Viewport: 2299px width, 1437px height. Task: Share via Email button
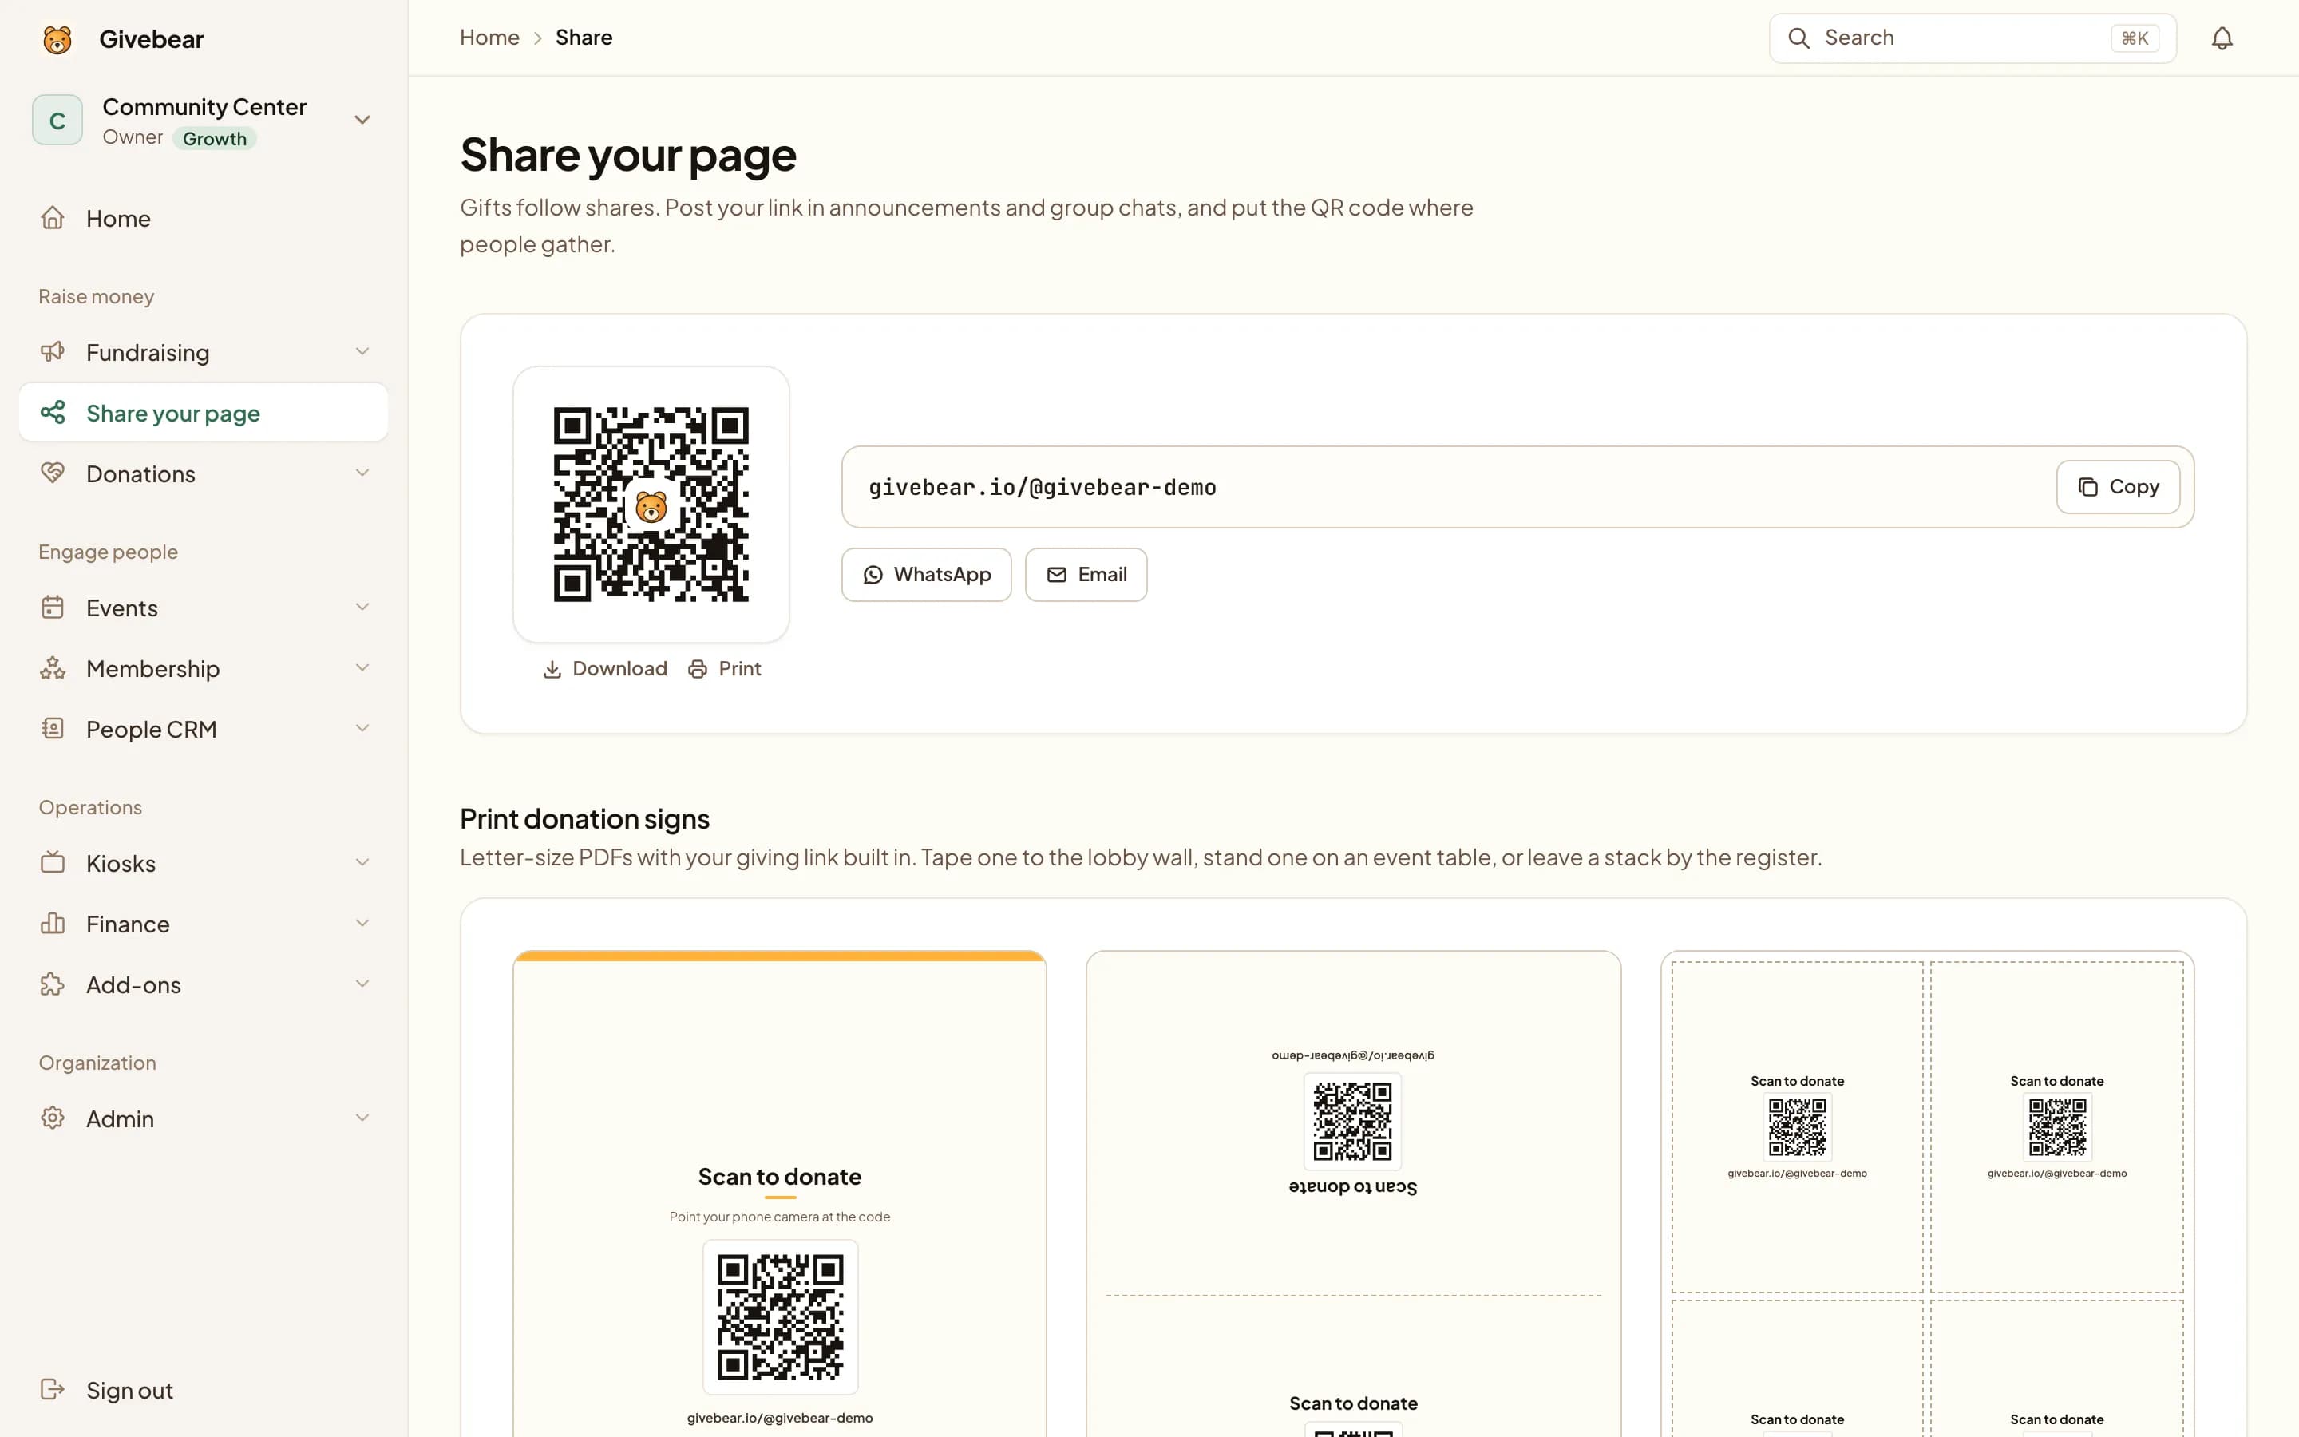tap(1086, 575)
